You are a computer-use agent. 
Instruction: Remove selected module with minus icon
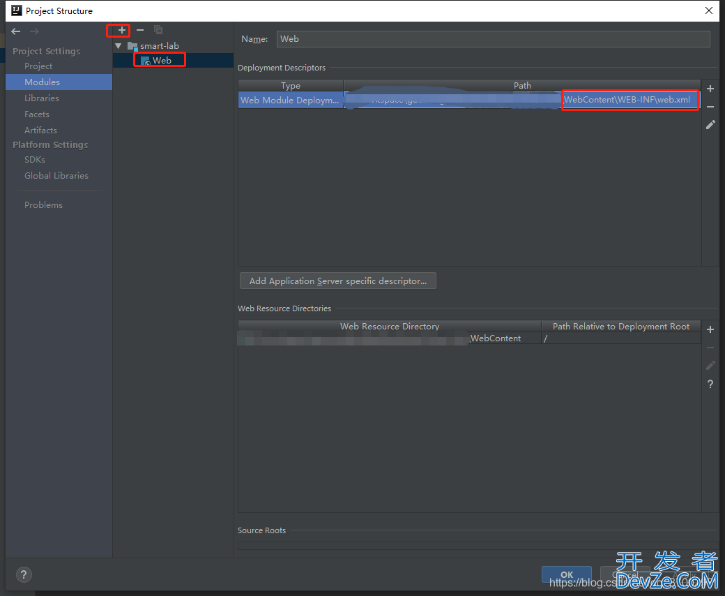(x=140, y=31)
